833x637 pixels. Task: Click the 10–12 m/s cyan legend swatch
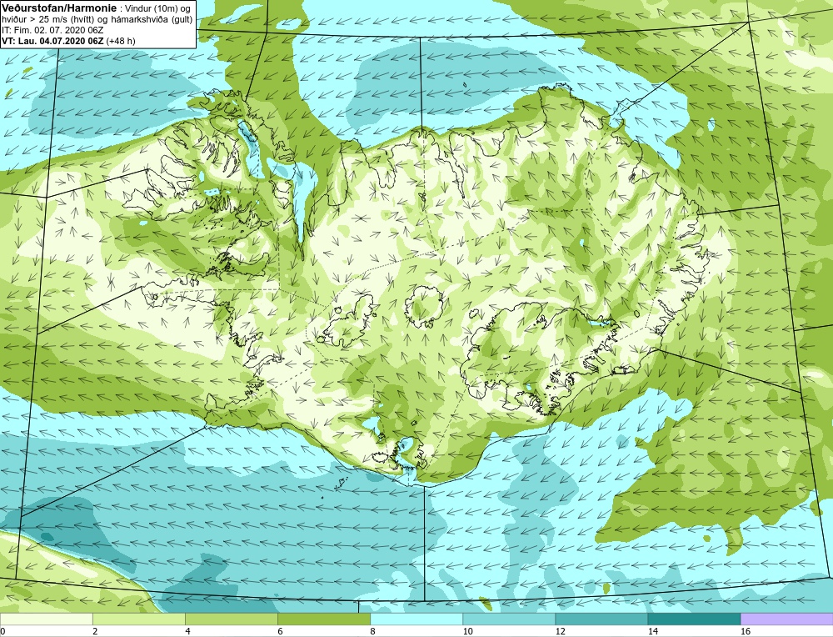pyautogui.click(x=508, y=619)
